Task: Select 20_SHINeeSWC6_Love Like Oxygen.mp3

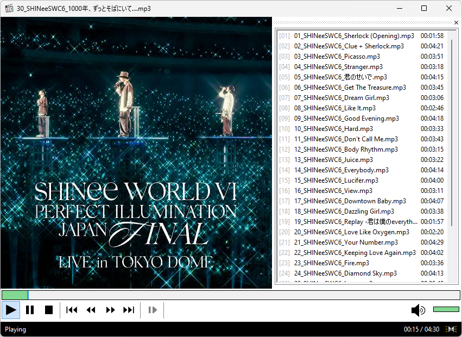Action: tap(362, 232)
